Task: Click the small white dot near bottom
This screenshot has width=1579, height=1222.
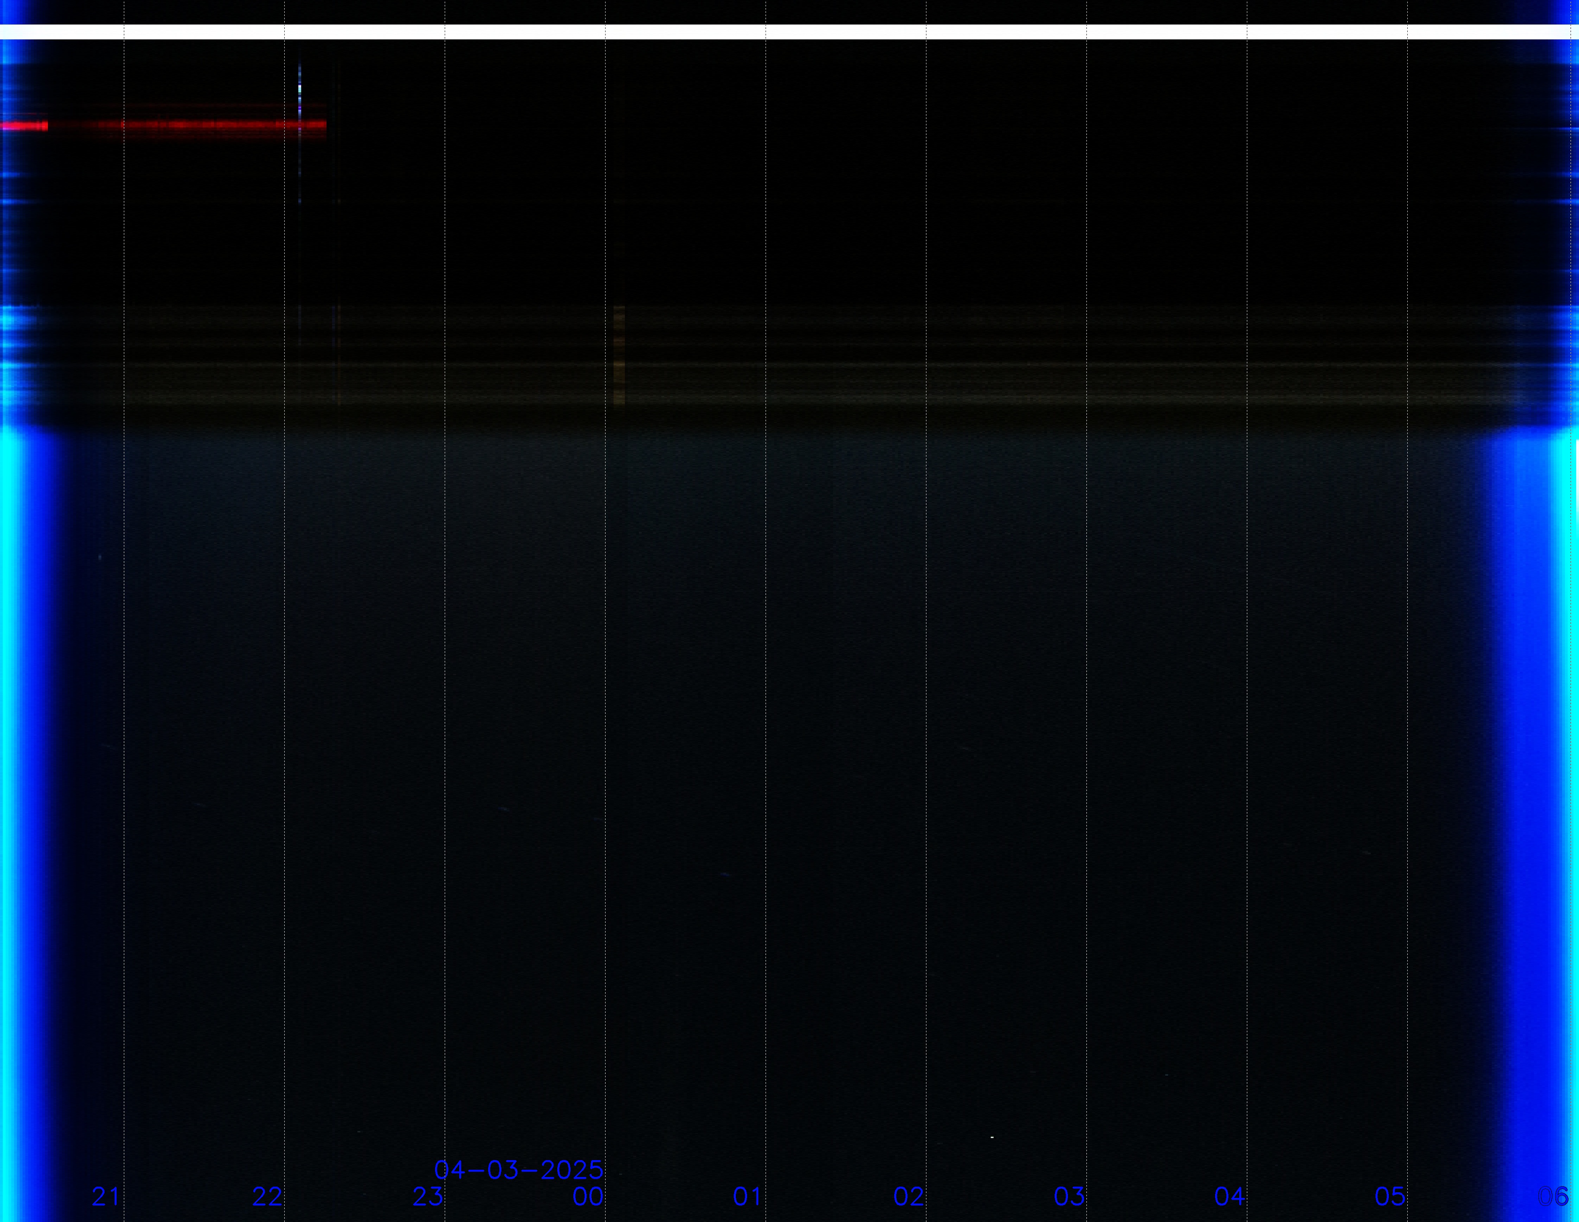Action: point(992,1138)
